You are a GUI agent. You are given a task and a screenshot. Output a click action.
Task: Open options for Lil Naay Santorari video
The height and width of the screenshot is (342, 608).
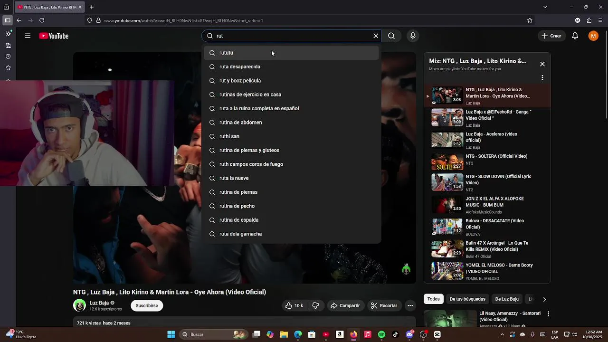(x=548, y=314)
